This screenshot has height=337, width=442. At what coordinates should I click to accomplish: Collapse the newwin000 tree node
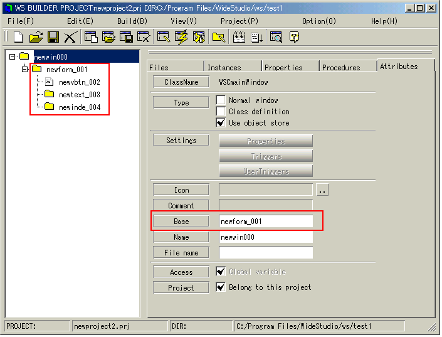13,56
